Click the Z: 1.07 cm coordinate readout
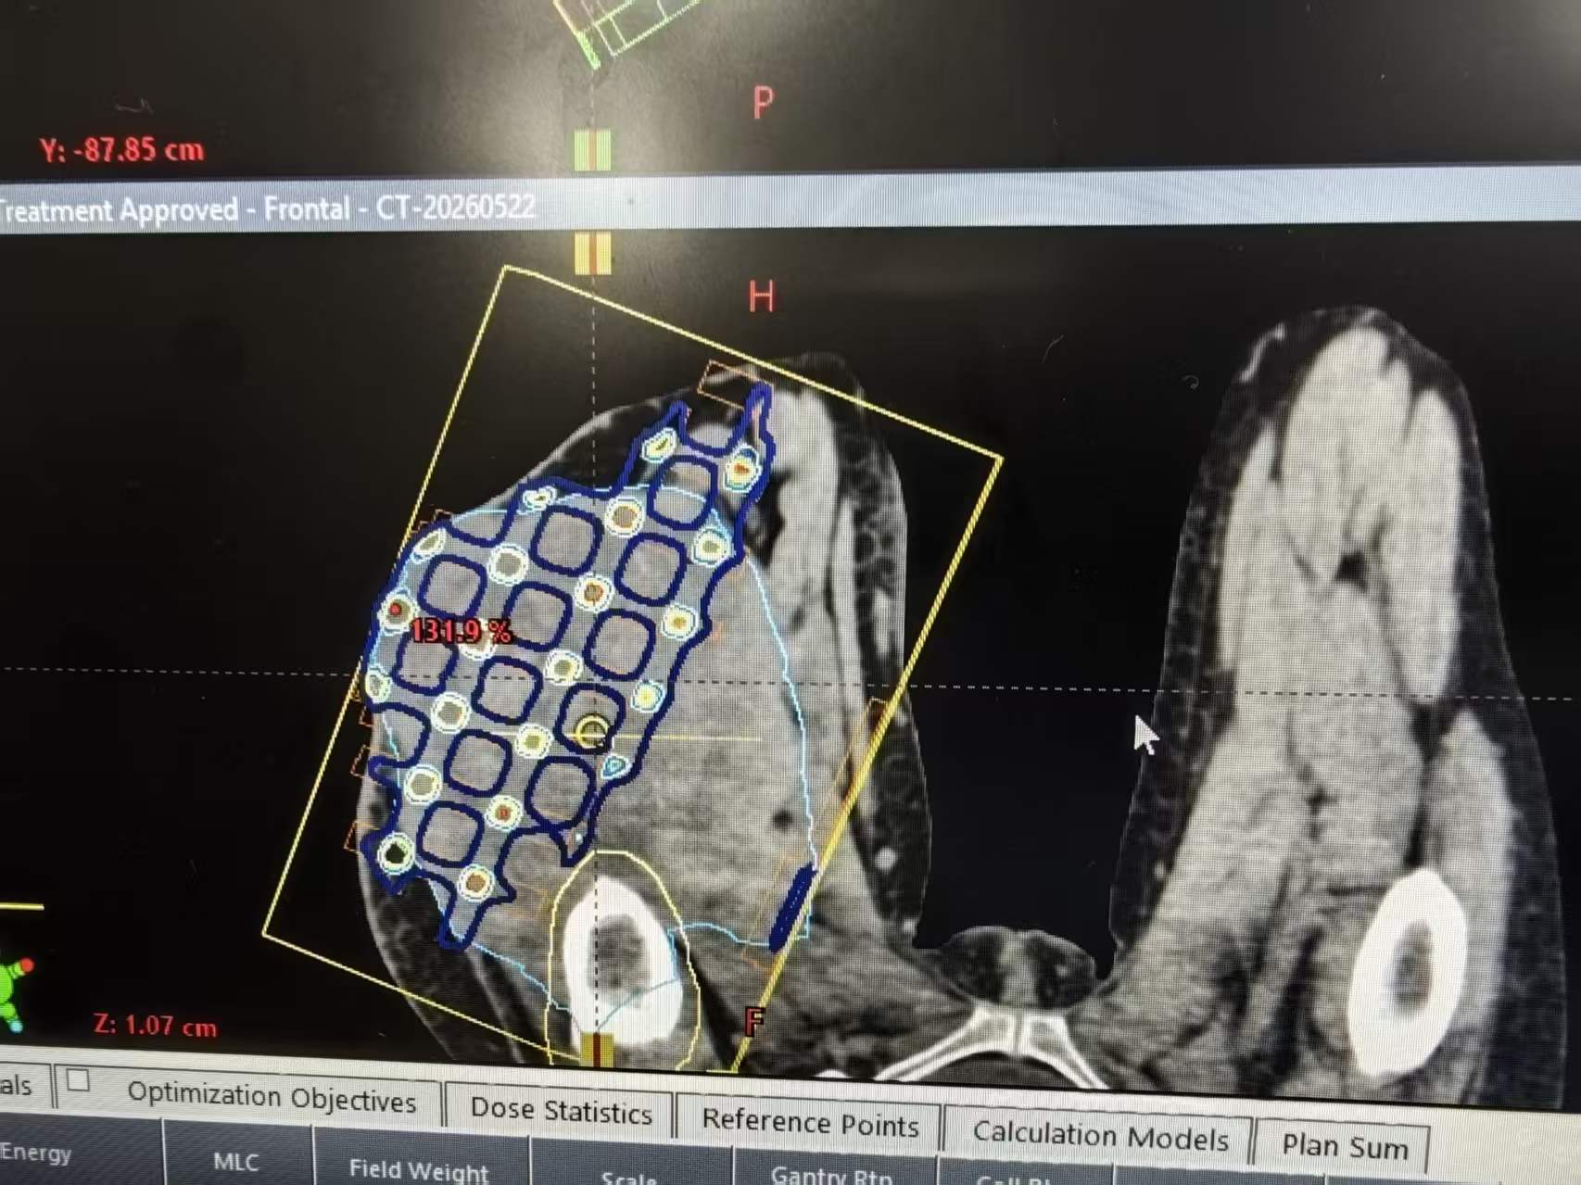 (x=155, y=1026)
